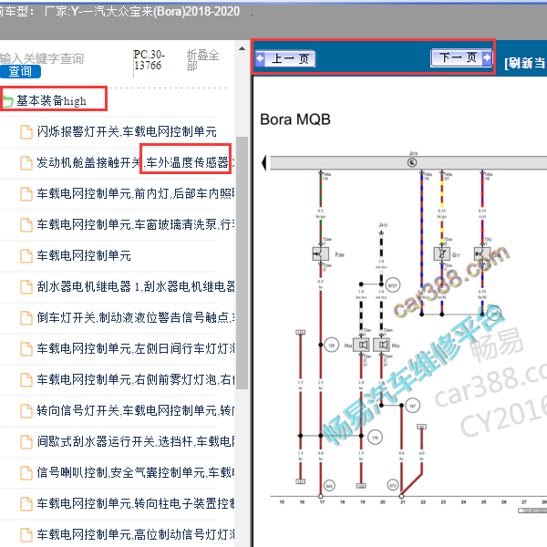Click document icon beside 闪烁报警灯开关

[26, 132]
